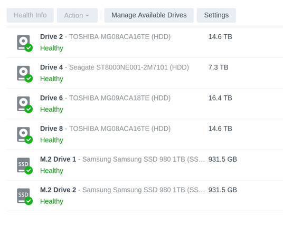This screenshot has width=283, height=226.
Task: Click the Action button's dropdown arrow
Action: (x=87, y=16)
